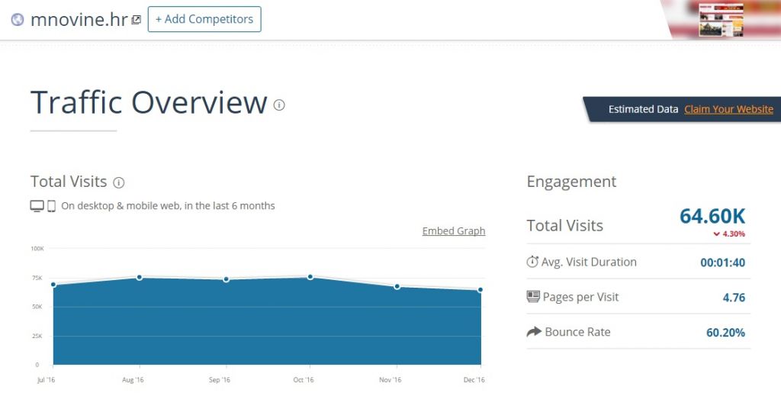Open mnovine.hr external link icon

136,20
